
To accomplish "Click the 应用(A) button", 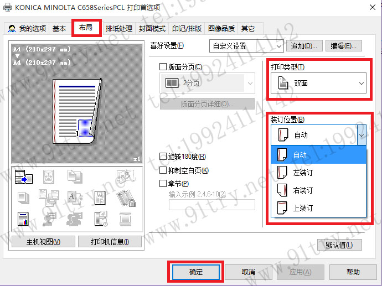I will click(x=301, y=272).
